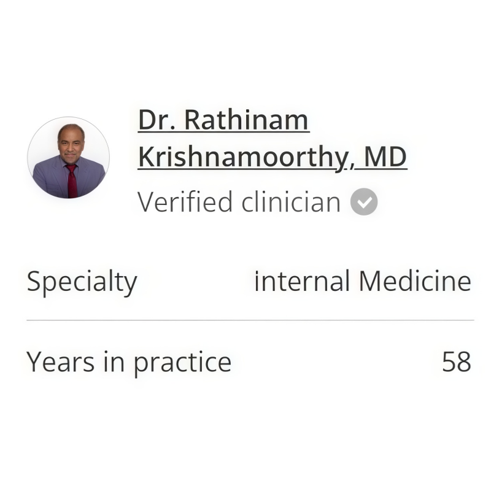The width and height of the screenshot is (491, 491).
Task: Click the MD suffix in the doctor's name
Action: [385, 157]
